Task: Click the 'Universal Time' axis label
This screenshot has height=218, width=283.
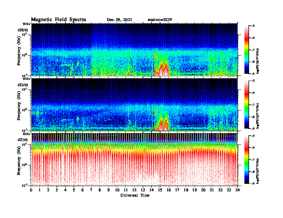Action: [135, 196]
